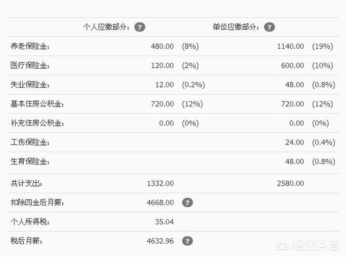
Task: Click the 个人所得税 value 35.04
Action: (164, 222)
